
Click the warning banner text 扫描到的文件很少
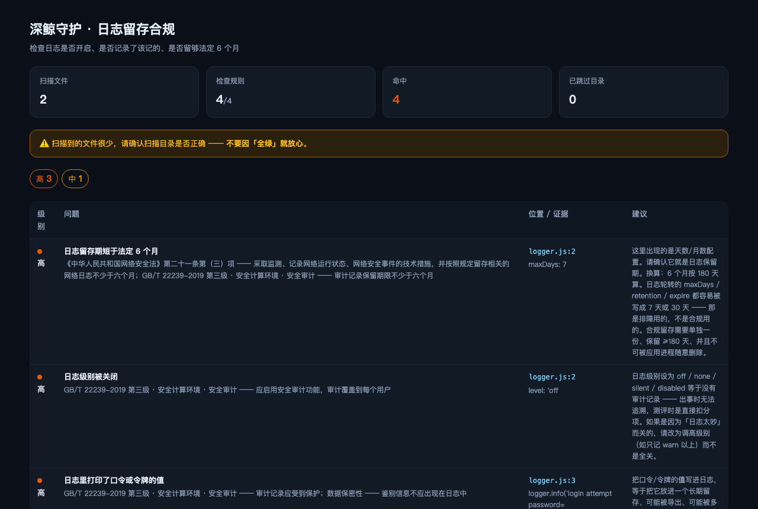pyautogui.click(x=180, y=143)
